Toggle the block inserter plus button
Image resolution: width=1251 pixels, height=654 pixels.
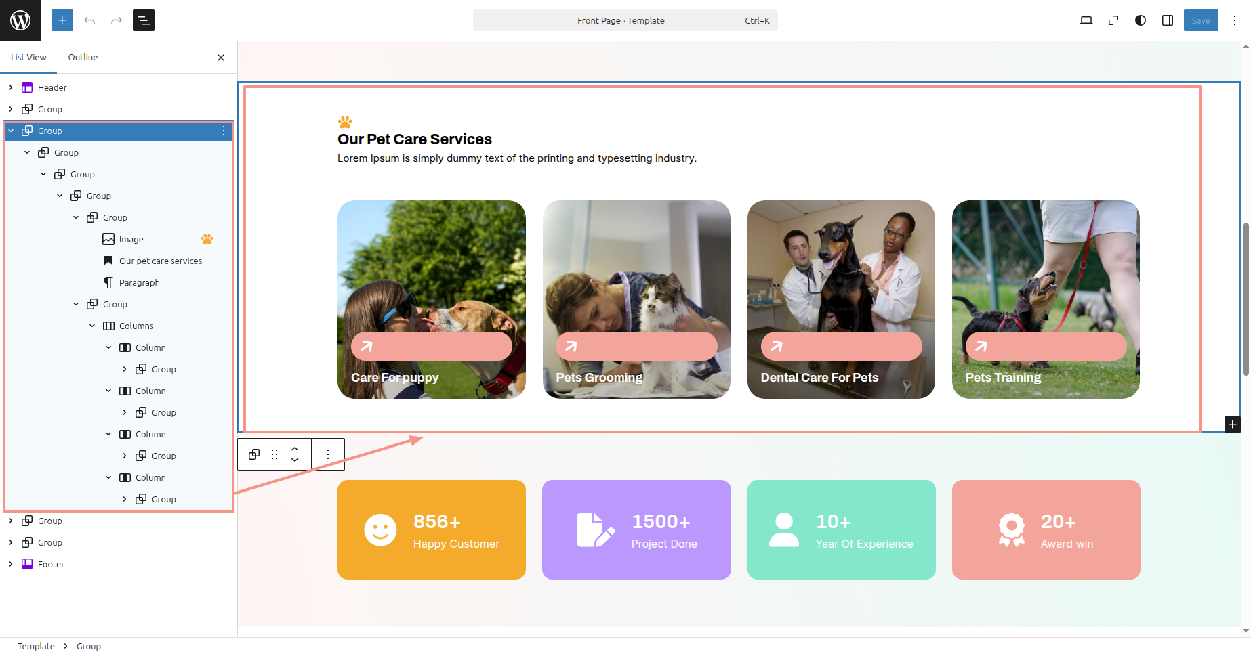(x=62, y=20)
